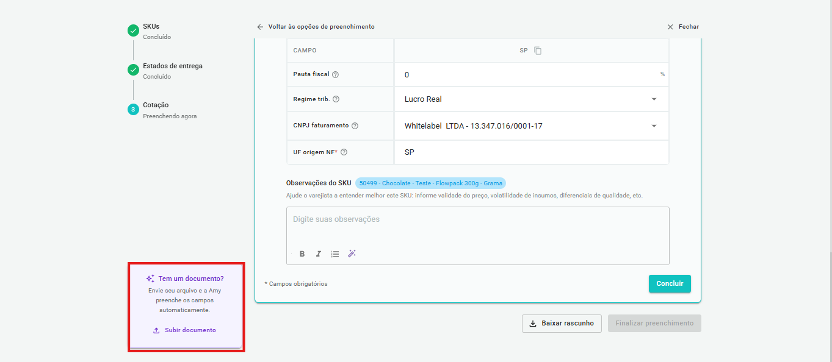Viewport: 832px width, 362px height.
Task: Click the copy icon next to SP header
Action: 538,51
